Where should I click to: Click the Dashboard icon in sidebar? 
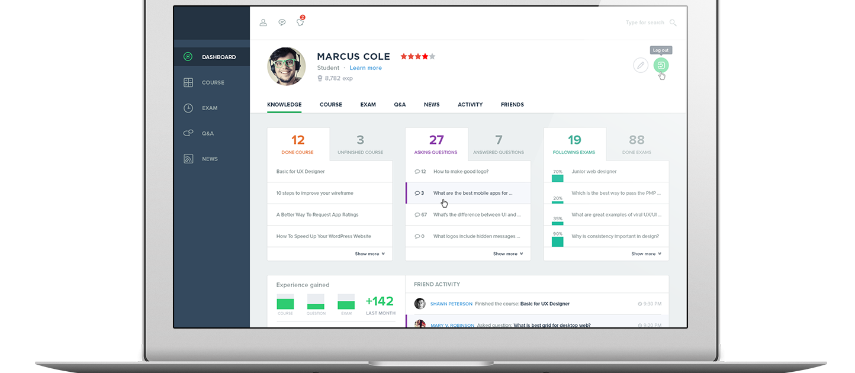[x=188, y=57]
